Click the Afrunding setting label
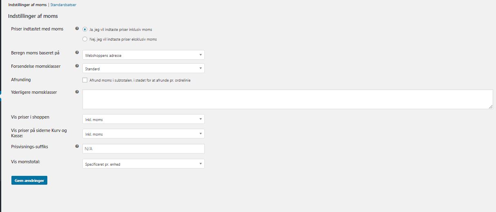The height and width of the screenshot is (212, 496). point(21,80)
